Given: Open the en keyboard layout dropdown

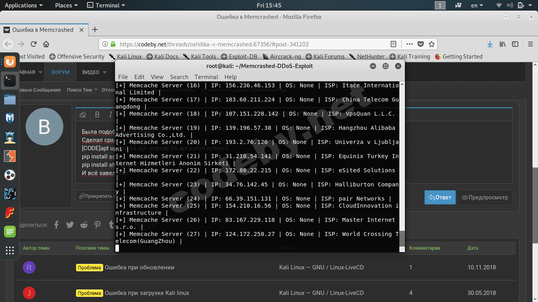Looking at the screenshot, I should point(477,5).
